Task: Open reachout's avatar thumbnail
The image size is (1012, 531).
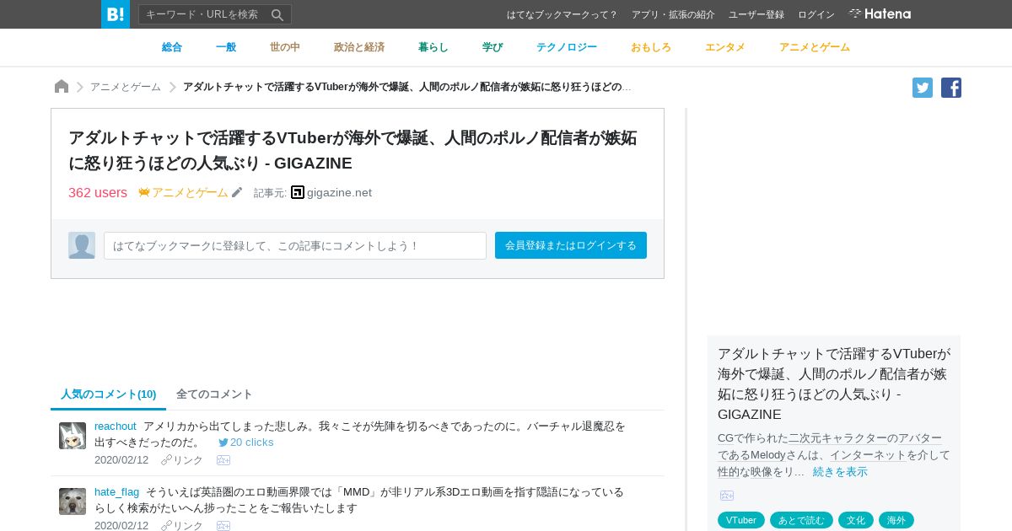Action: 73,436
